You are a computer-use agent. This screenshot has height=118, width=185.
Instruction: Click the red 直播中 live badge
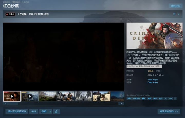click(x=10, y=14)
